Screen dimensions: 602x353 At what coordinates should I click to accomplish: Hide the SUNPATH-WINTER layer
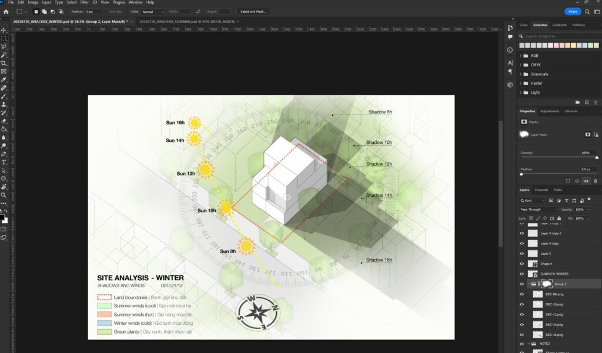click(522, 274)
